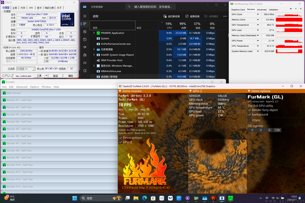This screenshot has height=203, width=305.
Task: Open 处理器 #1 selection dropdown in CPU-Z
Action: 26,69
